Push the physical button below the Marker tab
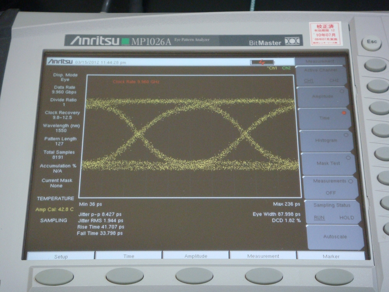The height and width of the screenshot is (292, 389). coord(334,276)
